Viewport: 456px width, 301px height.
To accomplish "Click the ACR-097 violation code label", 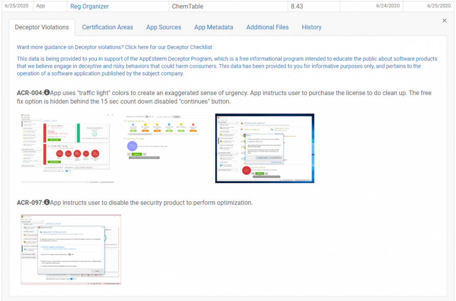I will (30, 202).
